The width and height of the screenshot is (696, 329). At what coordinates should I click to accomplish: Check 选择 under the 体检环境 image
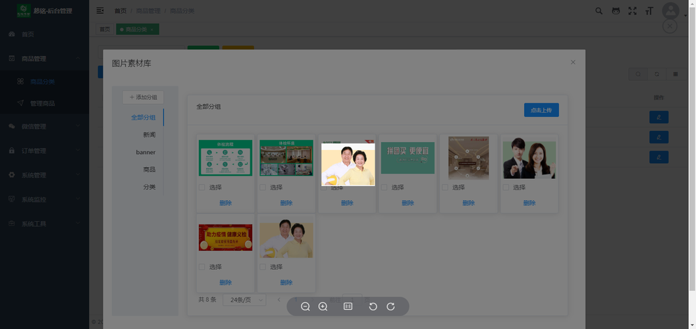tap(263, 188)
